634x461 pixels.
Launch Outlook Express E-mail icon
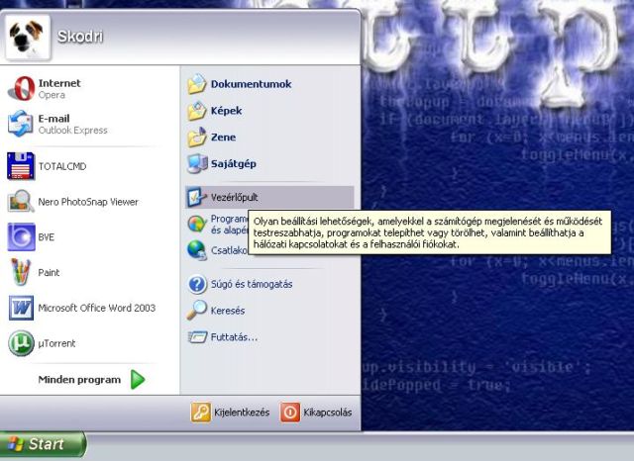[x=22, y=125]
